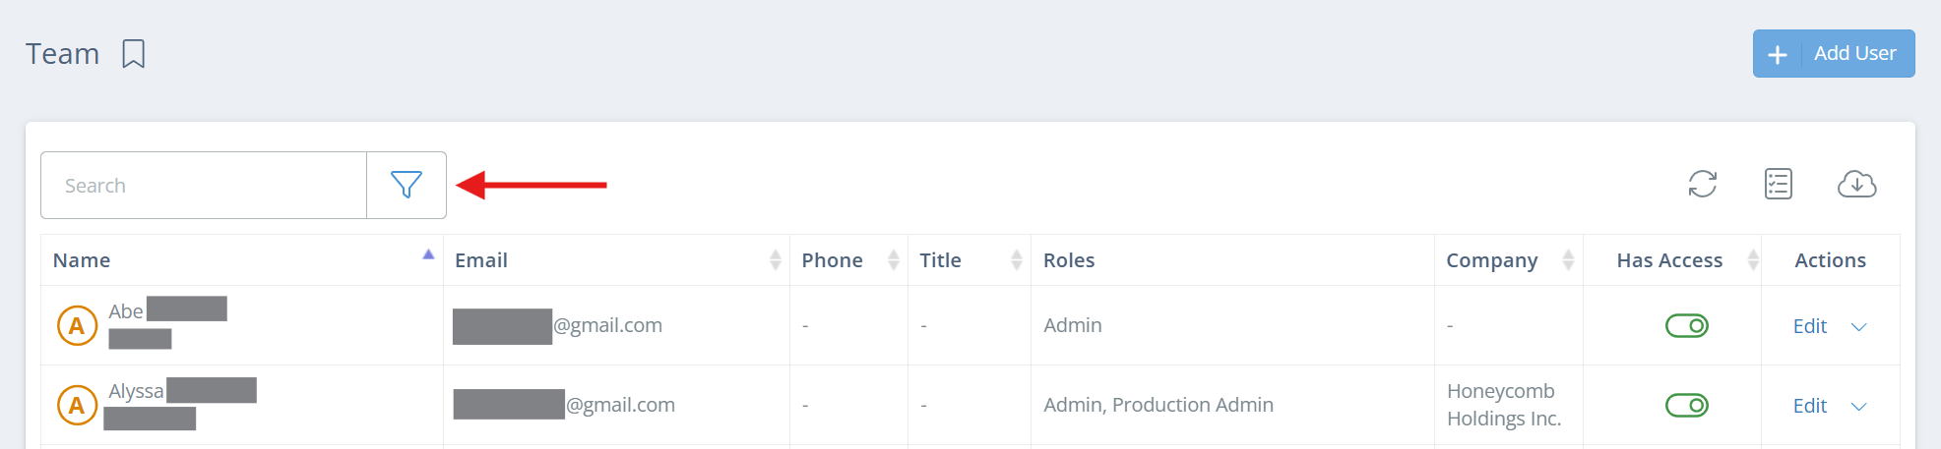This screenshot has height=449, width=1941.
Task: Toggle Has Access for Abe
Action: click(1686, 325)
